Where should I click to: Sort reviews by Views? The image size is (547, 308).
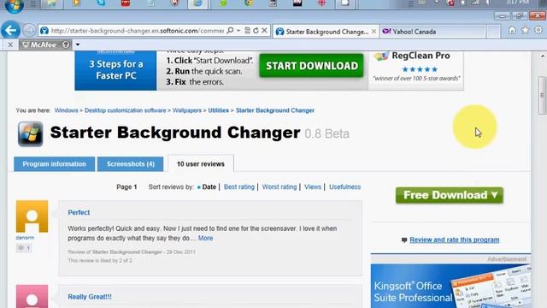313,187
